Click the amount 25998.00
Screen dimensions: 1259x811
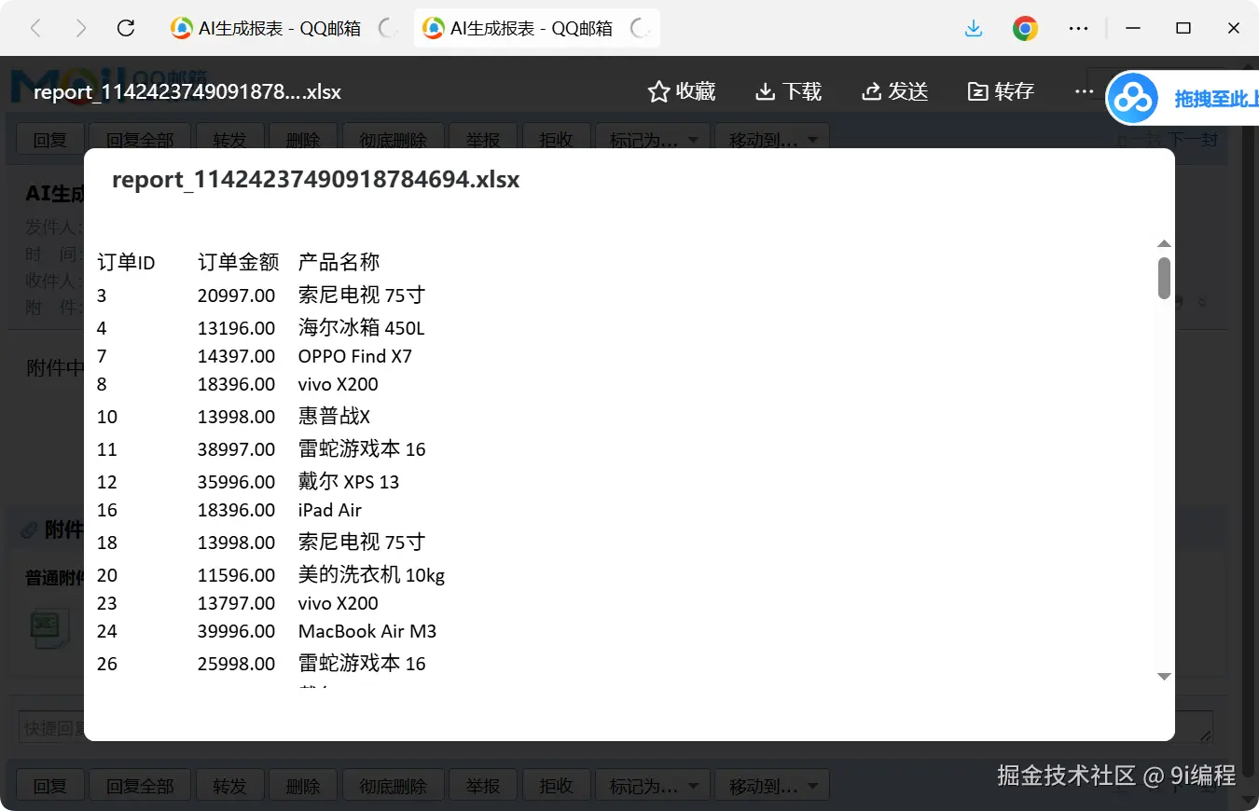[237, 664]
